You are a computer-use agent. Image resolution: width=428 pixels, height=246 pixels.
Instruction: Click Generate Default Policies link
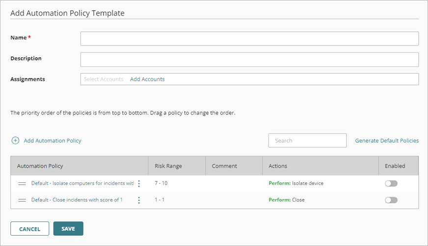[x=387, y=140]
